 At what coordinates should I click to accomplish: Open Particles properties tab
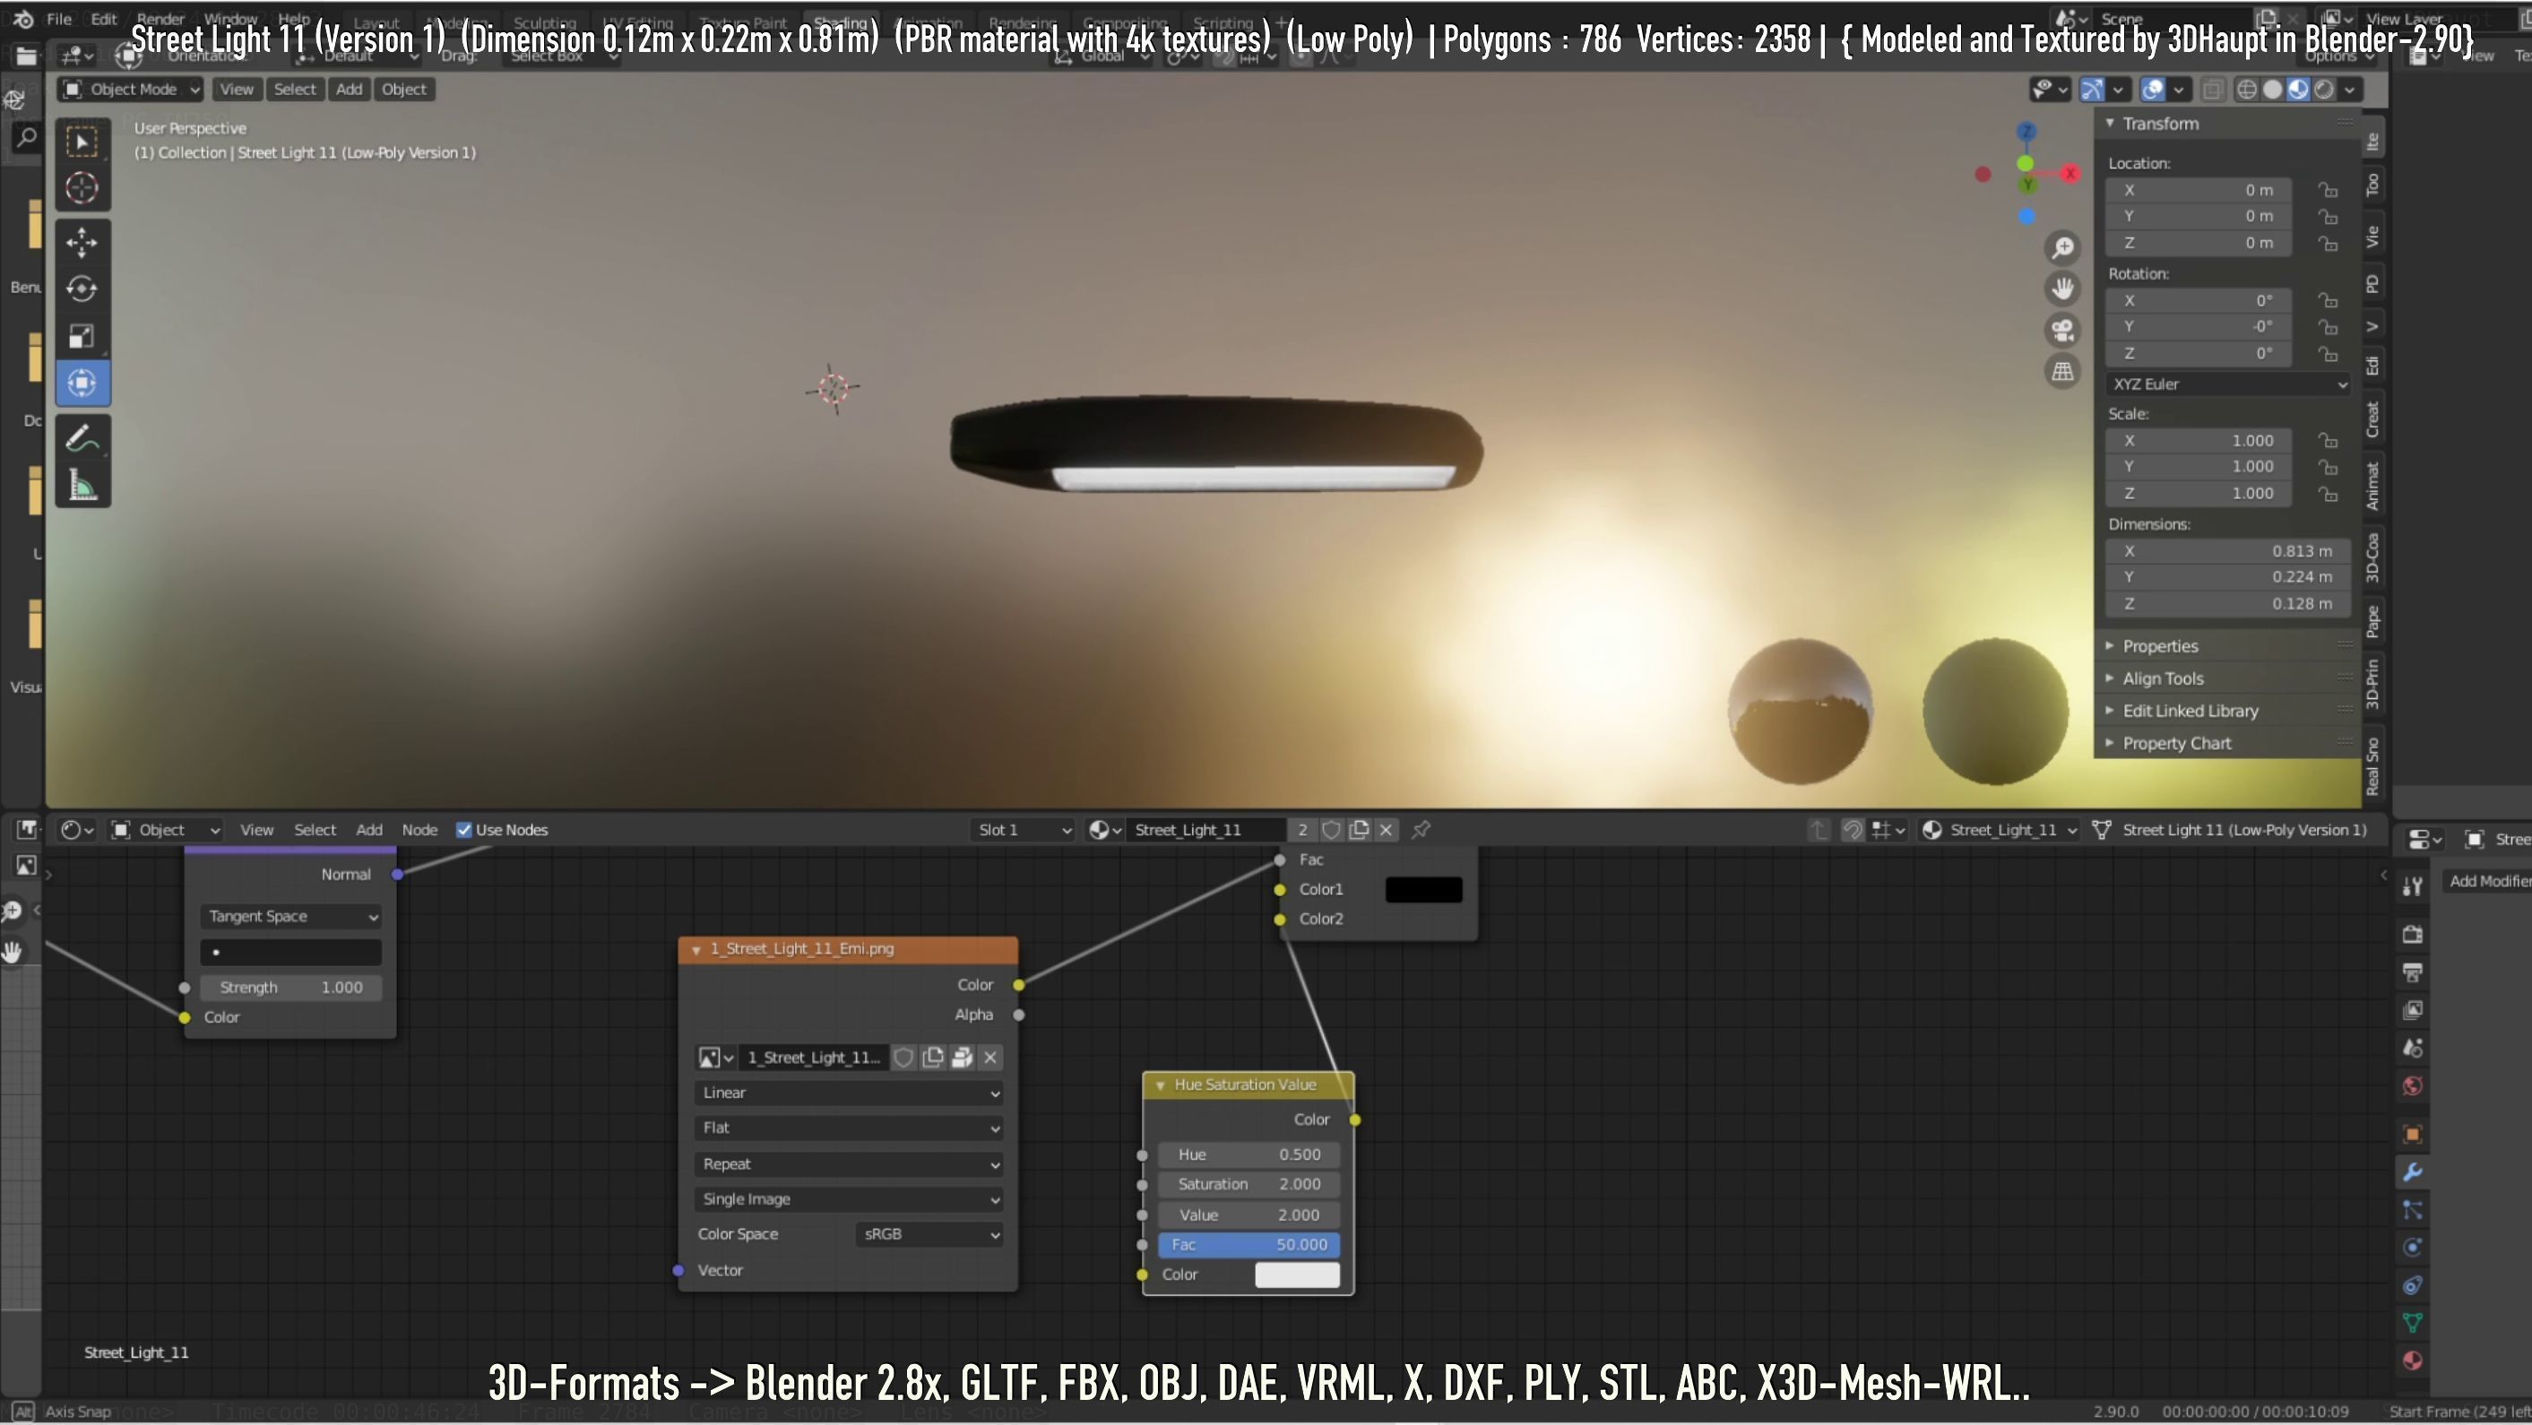[2412, 1211]
